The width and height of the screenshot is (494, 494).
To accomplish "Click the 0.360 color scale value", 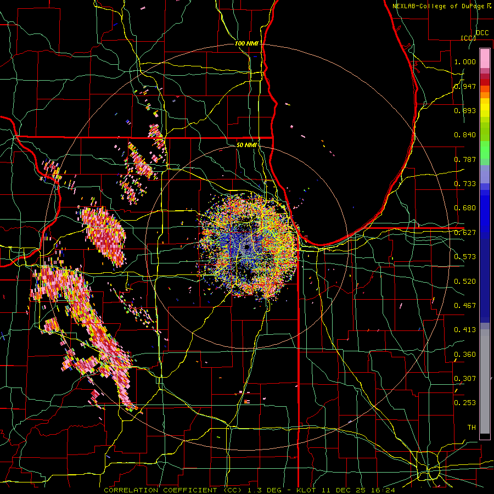I will click(x=465, y=355).
